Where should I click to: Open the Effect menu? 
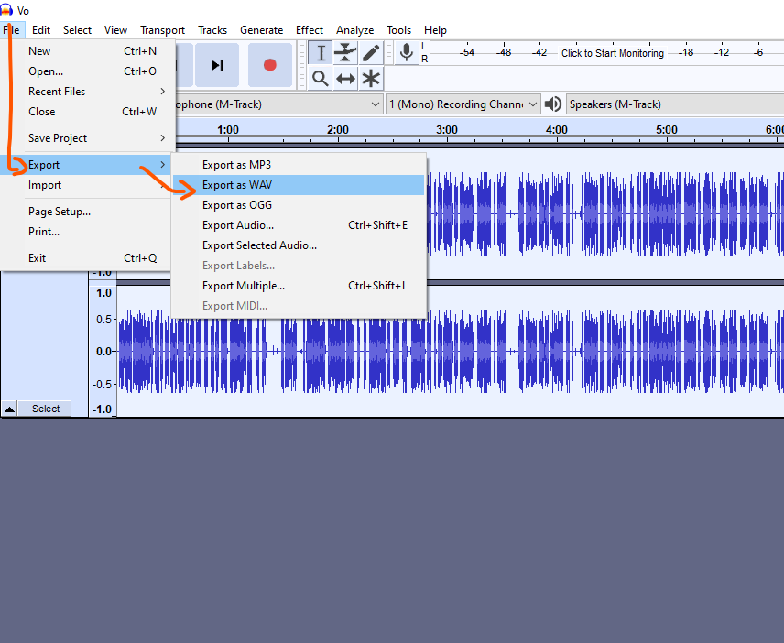pos(310,30)
